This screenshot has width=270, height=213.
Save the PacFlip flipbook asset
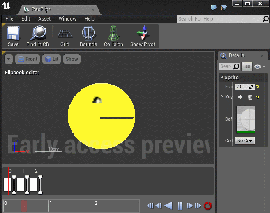tap(13, 37)
